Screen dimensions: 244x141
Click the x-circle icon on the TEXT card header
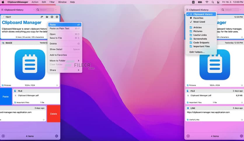pyautogui.click(x=57, y=17)
